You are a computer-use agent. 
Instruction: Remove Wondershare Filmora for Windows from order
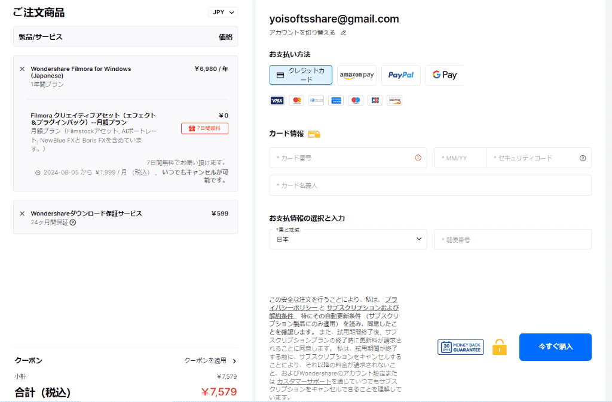[x=22, y=69]
